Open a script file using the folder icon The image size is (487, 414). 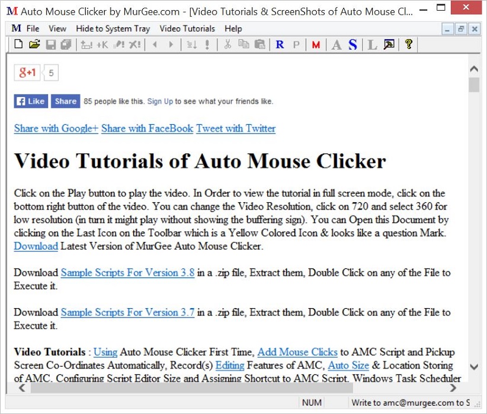click(35, 45)
